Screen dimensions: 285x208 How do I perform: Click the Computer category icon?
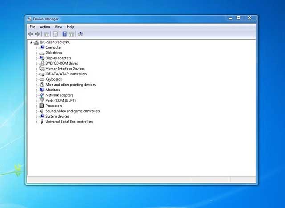pos(41,48)
